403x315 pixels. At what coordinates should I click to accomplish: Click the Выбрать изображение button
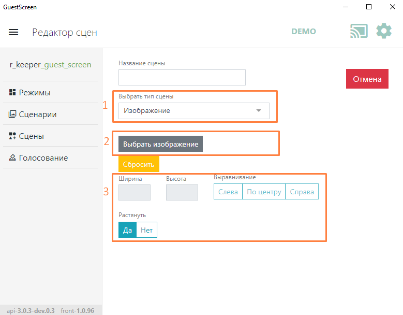tap(160, 144)
